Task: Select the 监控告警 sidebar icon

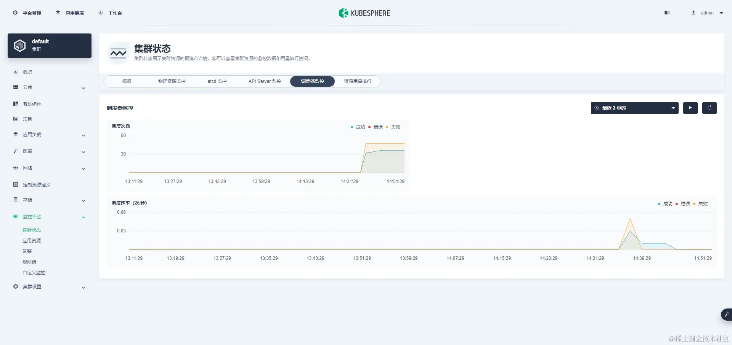Action: pos(15,216)
